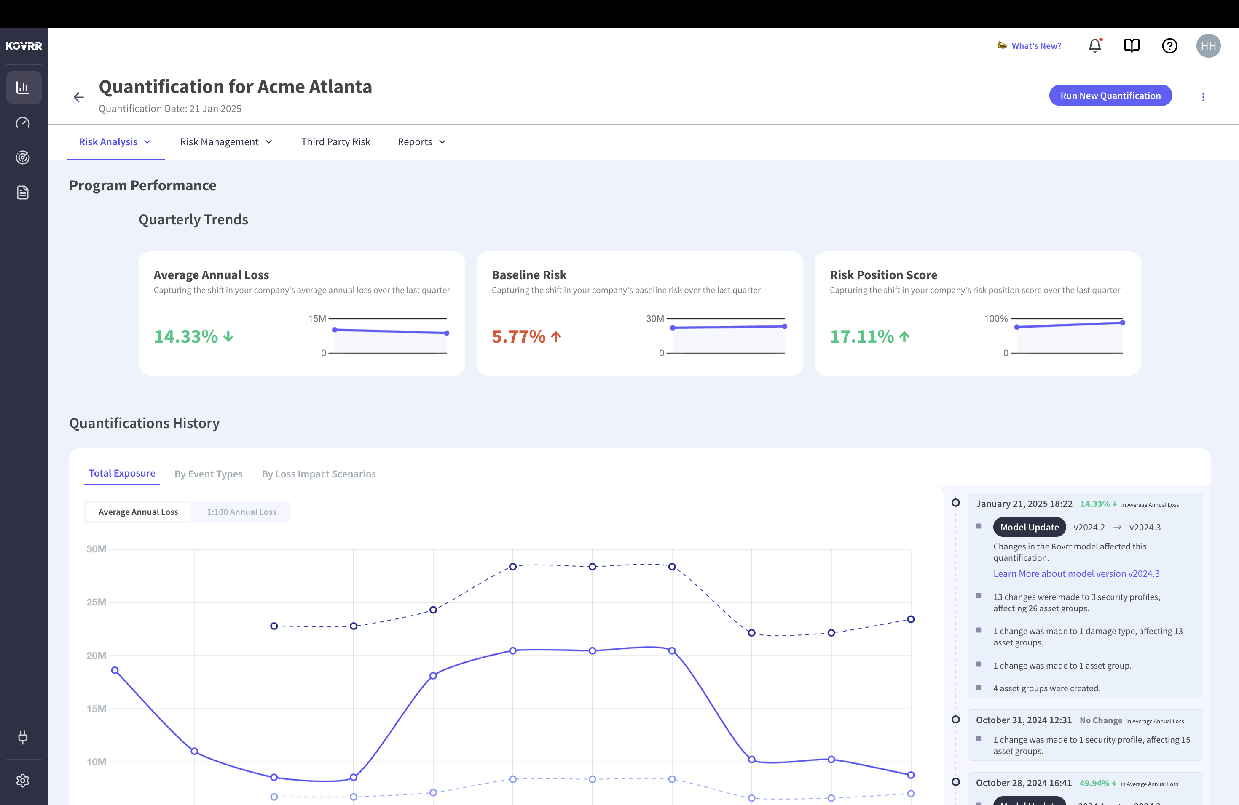The image size is (1239, 805).
Task: Click the last point of upper dashed line
Action: tap(911, 619)
